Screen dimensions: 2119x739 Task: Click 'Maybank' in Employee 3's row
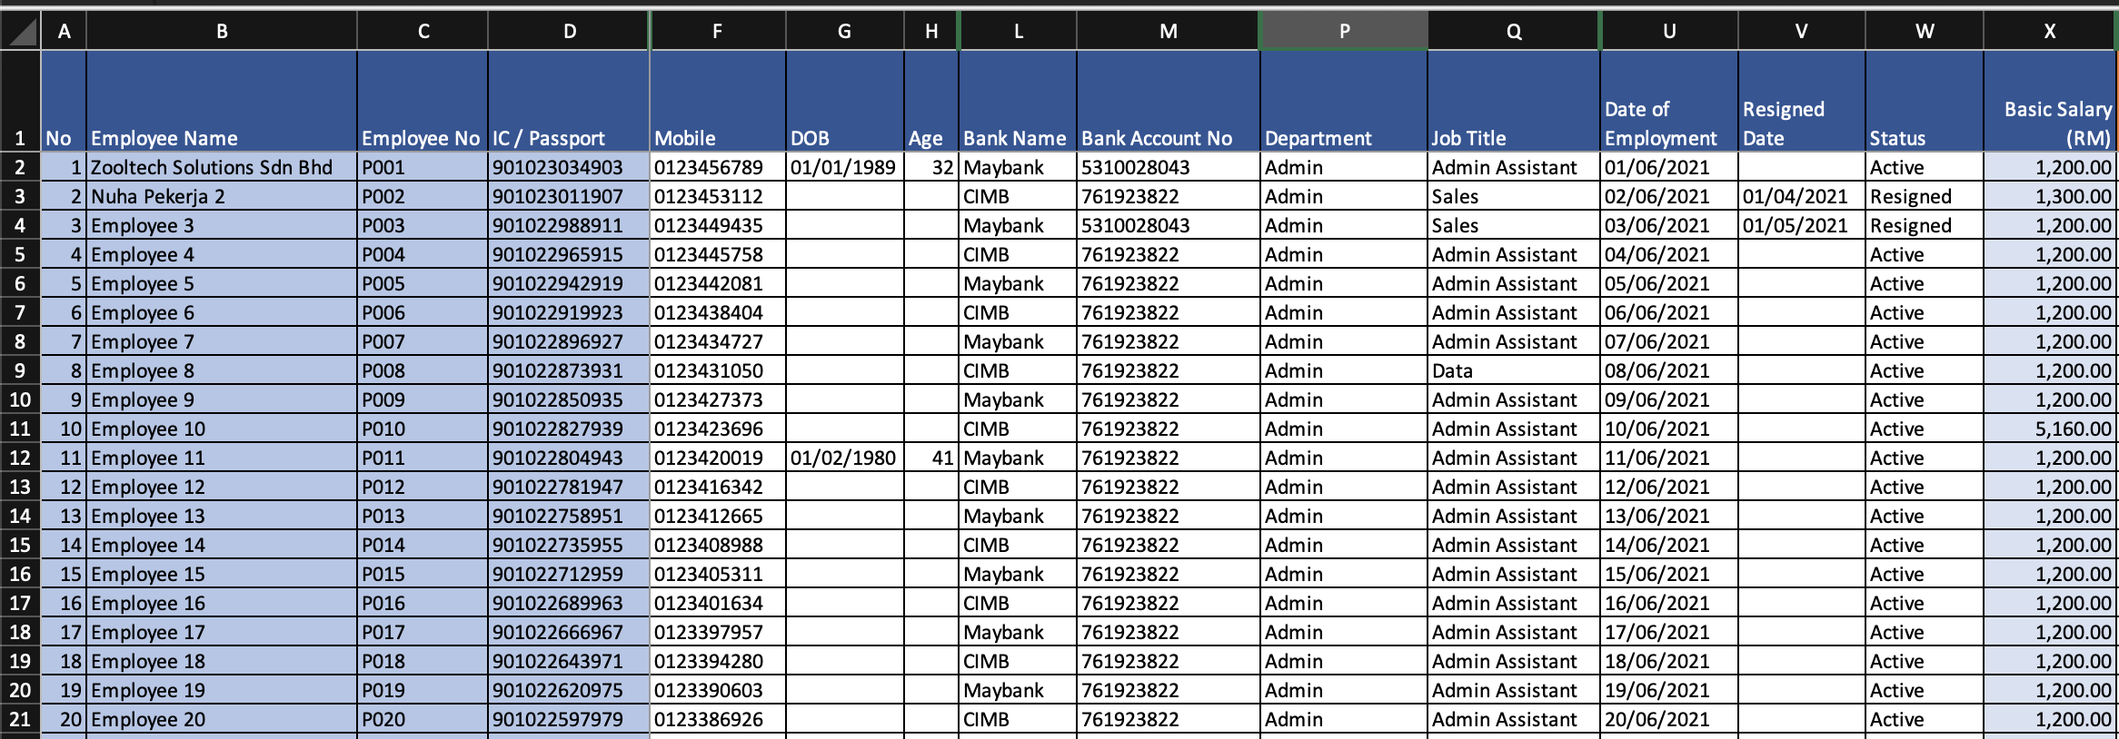1018,225
